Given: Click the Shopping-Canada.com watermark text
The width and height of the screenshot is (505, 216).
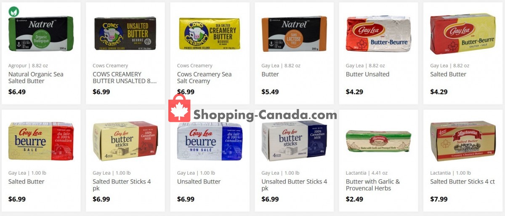Looking at the screenshot, I should pyautogui.click(x=265, y=115).
